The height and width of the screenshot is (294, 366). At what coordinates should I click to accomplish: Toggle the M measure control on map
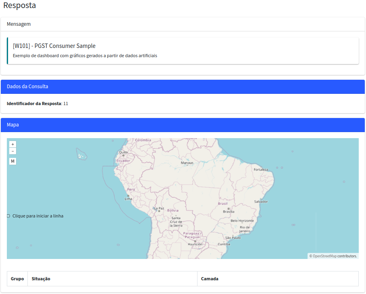[x=13, y=161]
